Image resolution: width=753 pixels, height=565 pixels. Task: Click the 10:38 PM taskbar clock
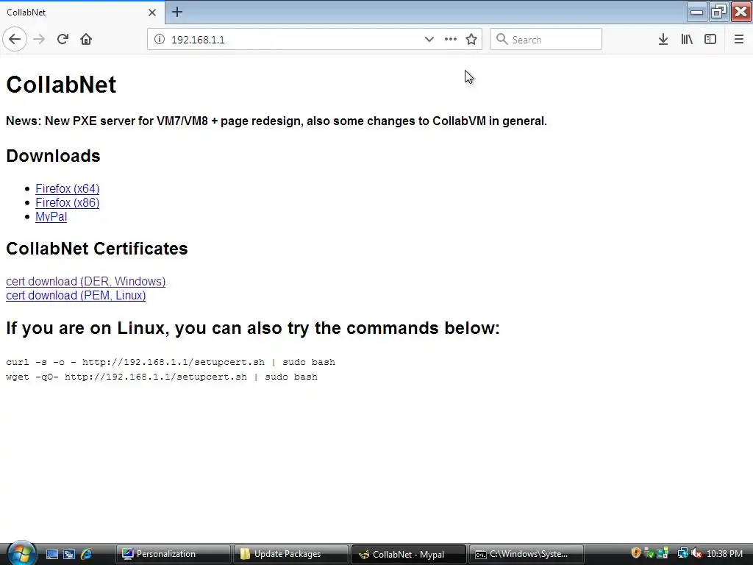point(724,554)
